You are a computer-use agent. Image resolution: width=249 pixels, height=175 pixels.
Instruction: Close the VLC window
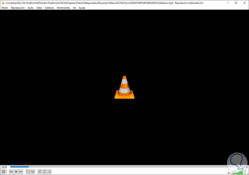[x=245, y=3]
